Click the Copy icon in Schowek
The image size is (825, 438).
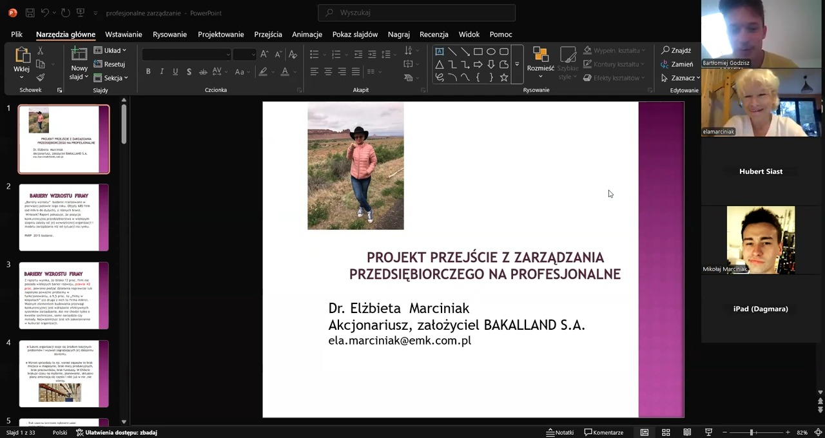(x=40, y=64)
